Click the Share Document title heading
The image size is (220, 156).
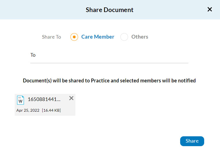point(109,10)
